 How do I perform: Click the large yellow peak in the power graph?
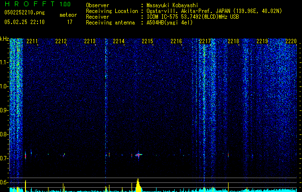(x=138, y=185)
